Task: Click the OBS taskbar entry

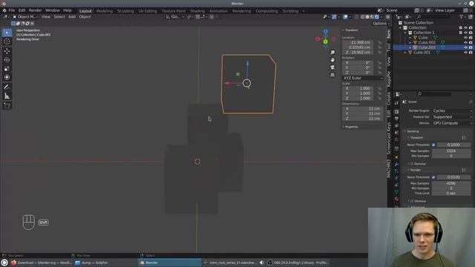Action: click(x=298, y=263)
